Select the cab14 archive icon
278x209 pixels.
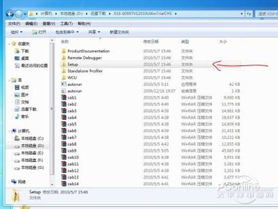pyautogui.click(x=63, y=184)
